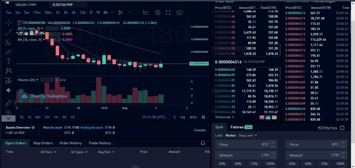Click the redo arrow in chart toolbar

click(x=138, y=13)
